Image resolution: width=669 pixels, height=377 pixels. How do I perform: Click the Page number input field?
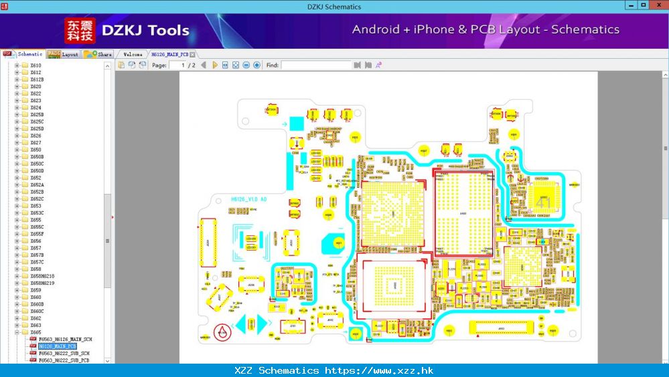(178, 66)
